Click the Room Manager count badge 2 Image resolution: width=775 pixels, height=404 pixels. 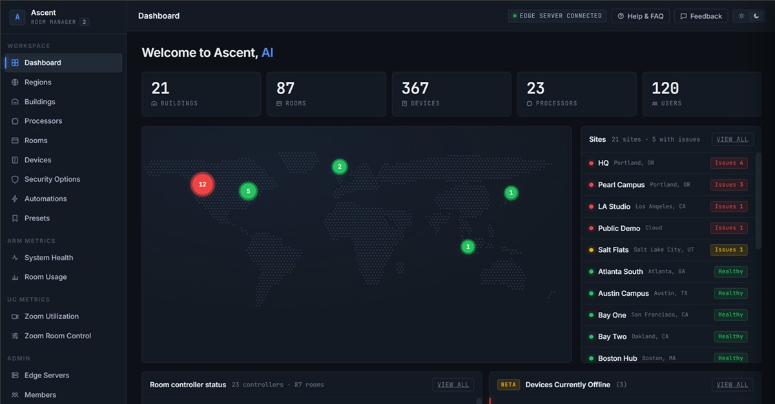coord(85,22)
